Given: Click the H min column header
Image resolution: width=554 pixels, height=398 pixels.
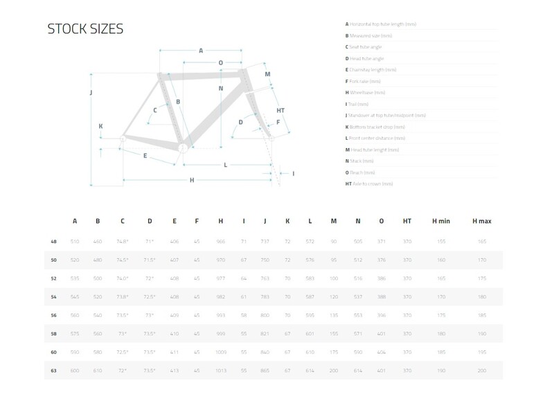Looking at the screenshot, I should coord(441,221).
